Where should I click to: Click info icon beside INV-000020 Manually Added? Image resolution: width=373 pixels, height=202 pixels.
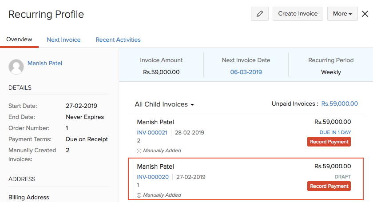[x=139, y=195]
